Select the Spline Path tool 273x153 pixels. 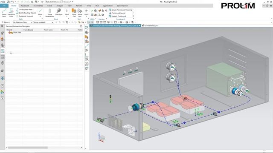click(x=4, y=13)
